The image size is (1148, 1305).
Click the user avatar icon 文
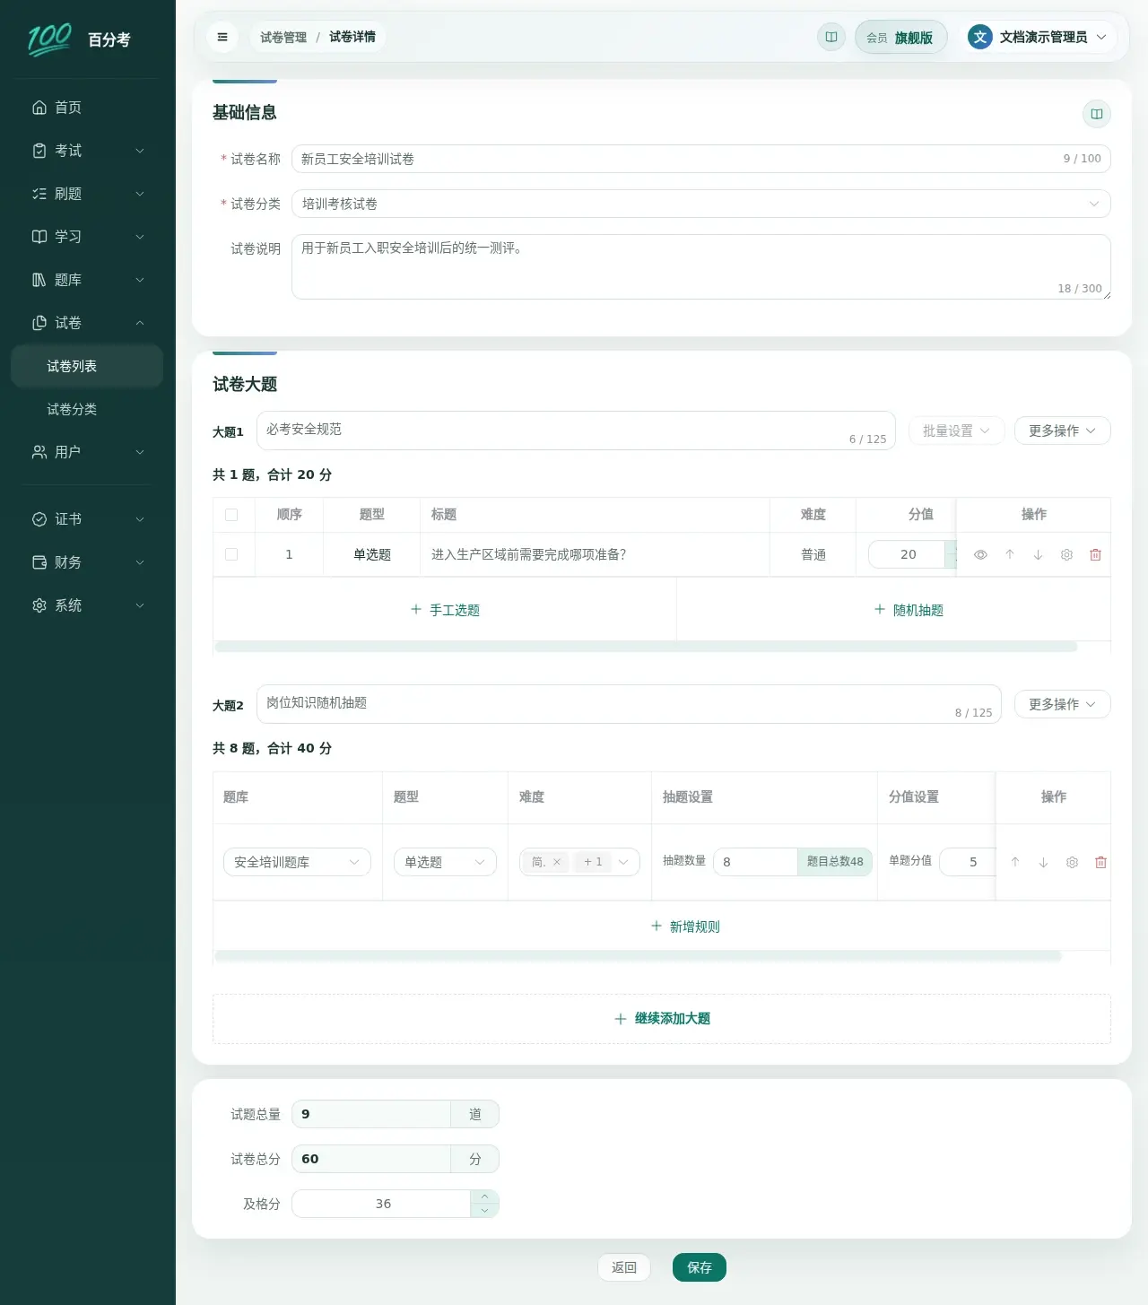click(980, 37)
